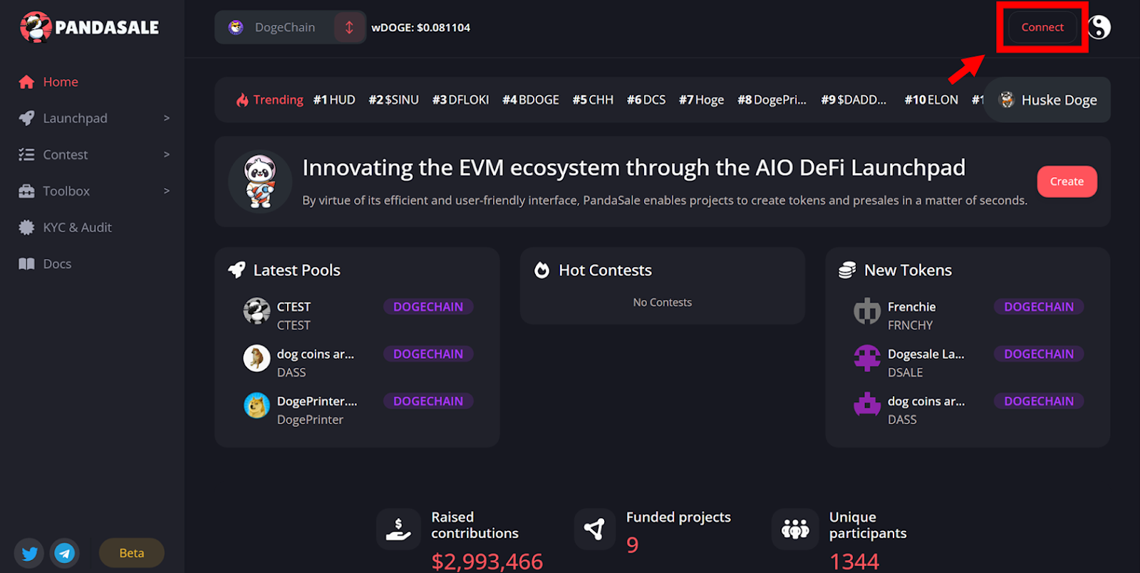This screenshot has width=1140, height=573.
Task: Open trending token #5 CHH
Action: [x=593, y=100]
